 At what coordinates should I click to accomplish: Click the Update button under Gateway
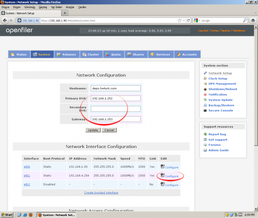[x=93, y=130]
